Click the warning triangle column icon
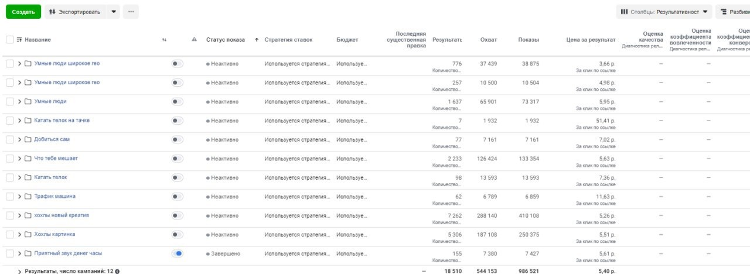This screenshot has width=750, height=274. tap(194, 40)
